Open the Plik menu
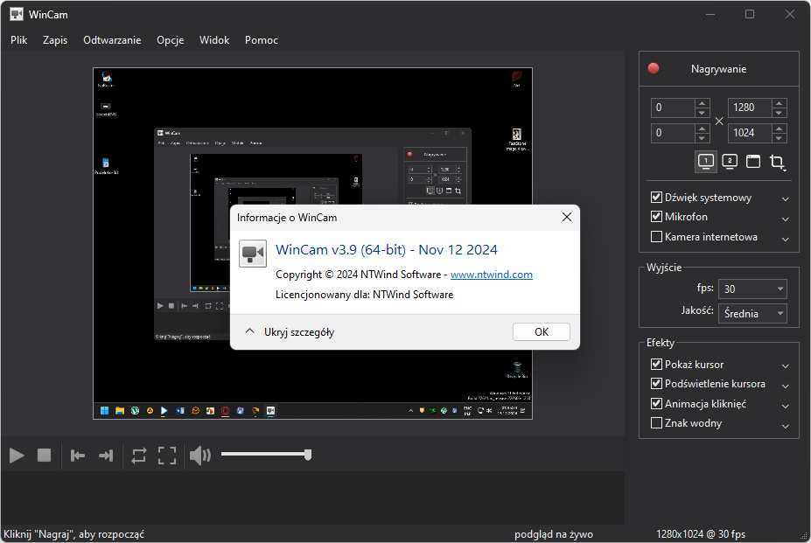811x543 pixels. click(18, 40)
